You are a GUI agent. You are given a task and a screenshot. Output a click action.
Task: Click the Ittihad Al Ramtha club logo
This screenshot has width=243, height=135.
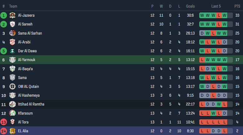[x=12, y=104]
